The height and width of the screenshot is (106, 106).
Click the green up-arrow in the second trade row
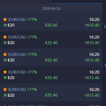coord(5,43)
